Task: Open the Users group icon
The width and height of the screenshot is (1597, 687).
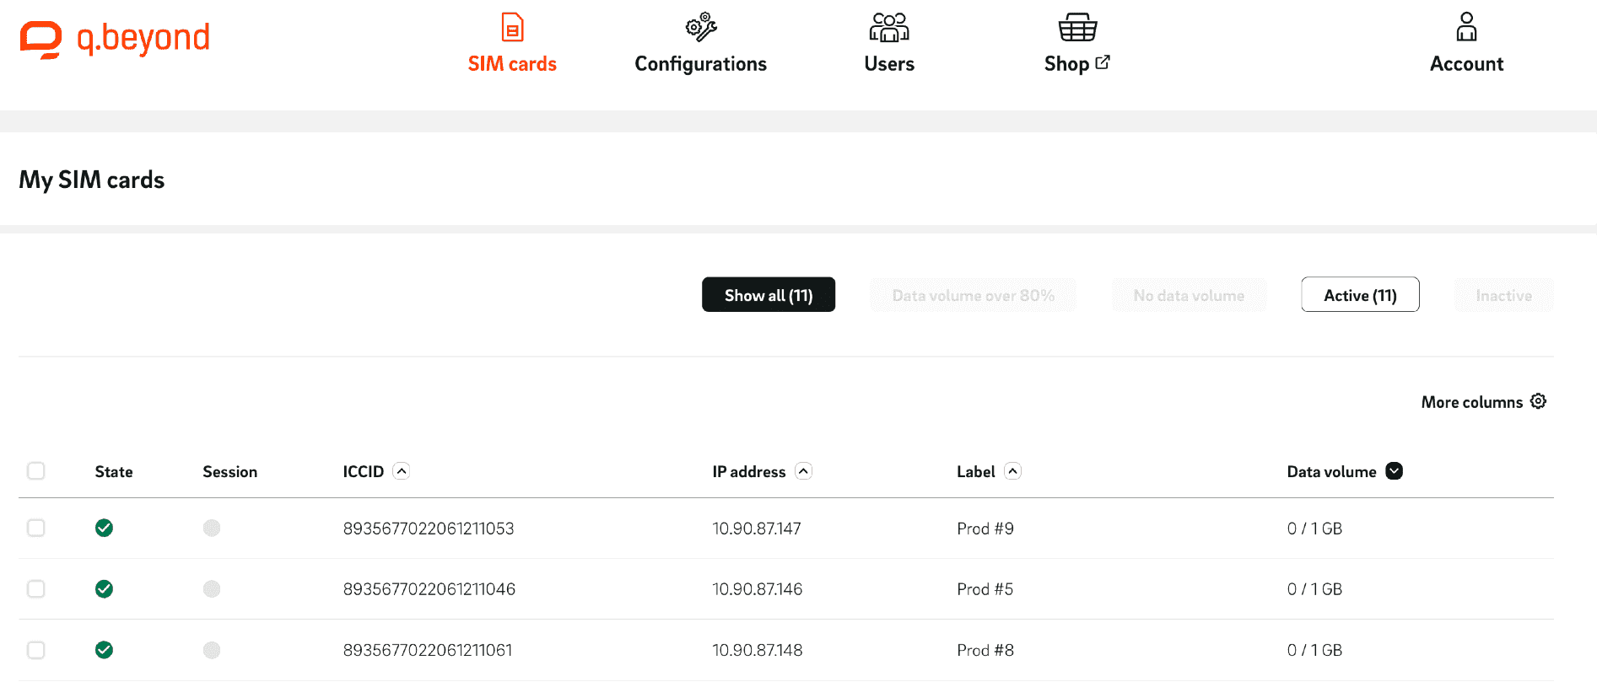Action: click(x=888, y=28)
